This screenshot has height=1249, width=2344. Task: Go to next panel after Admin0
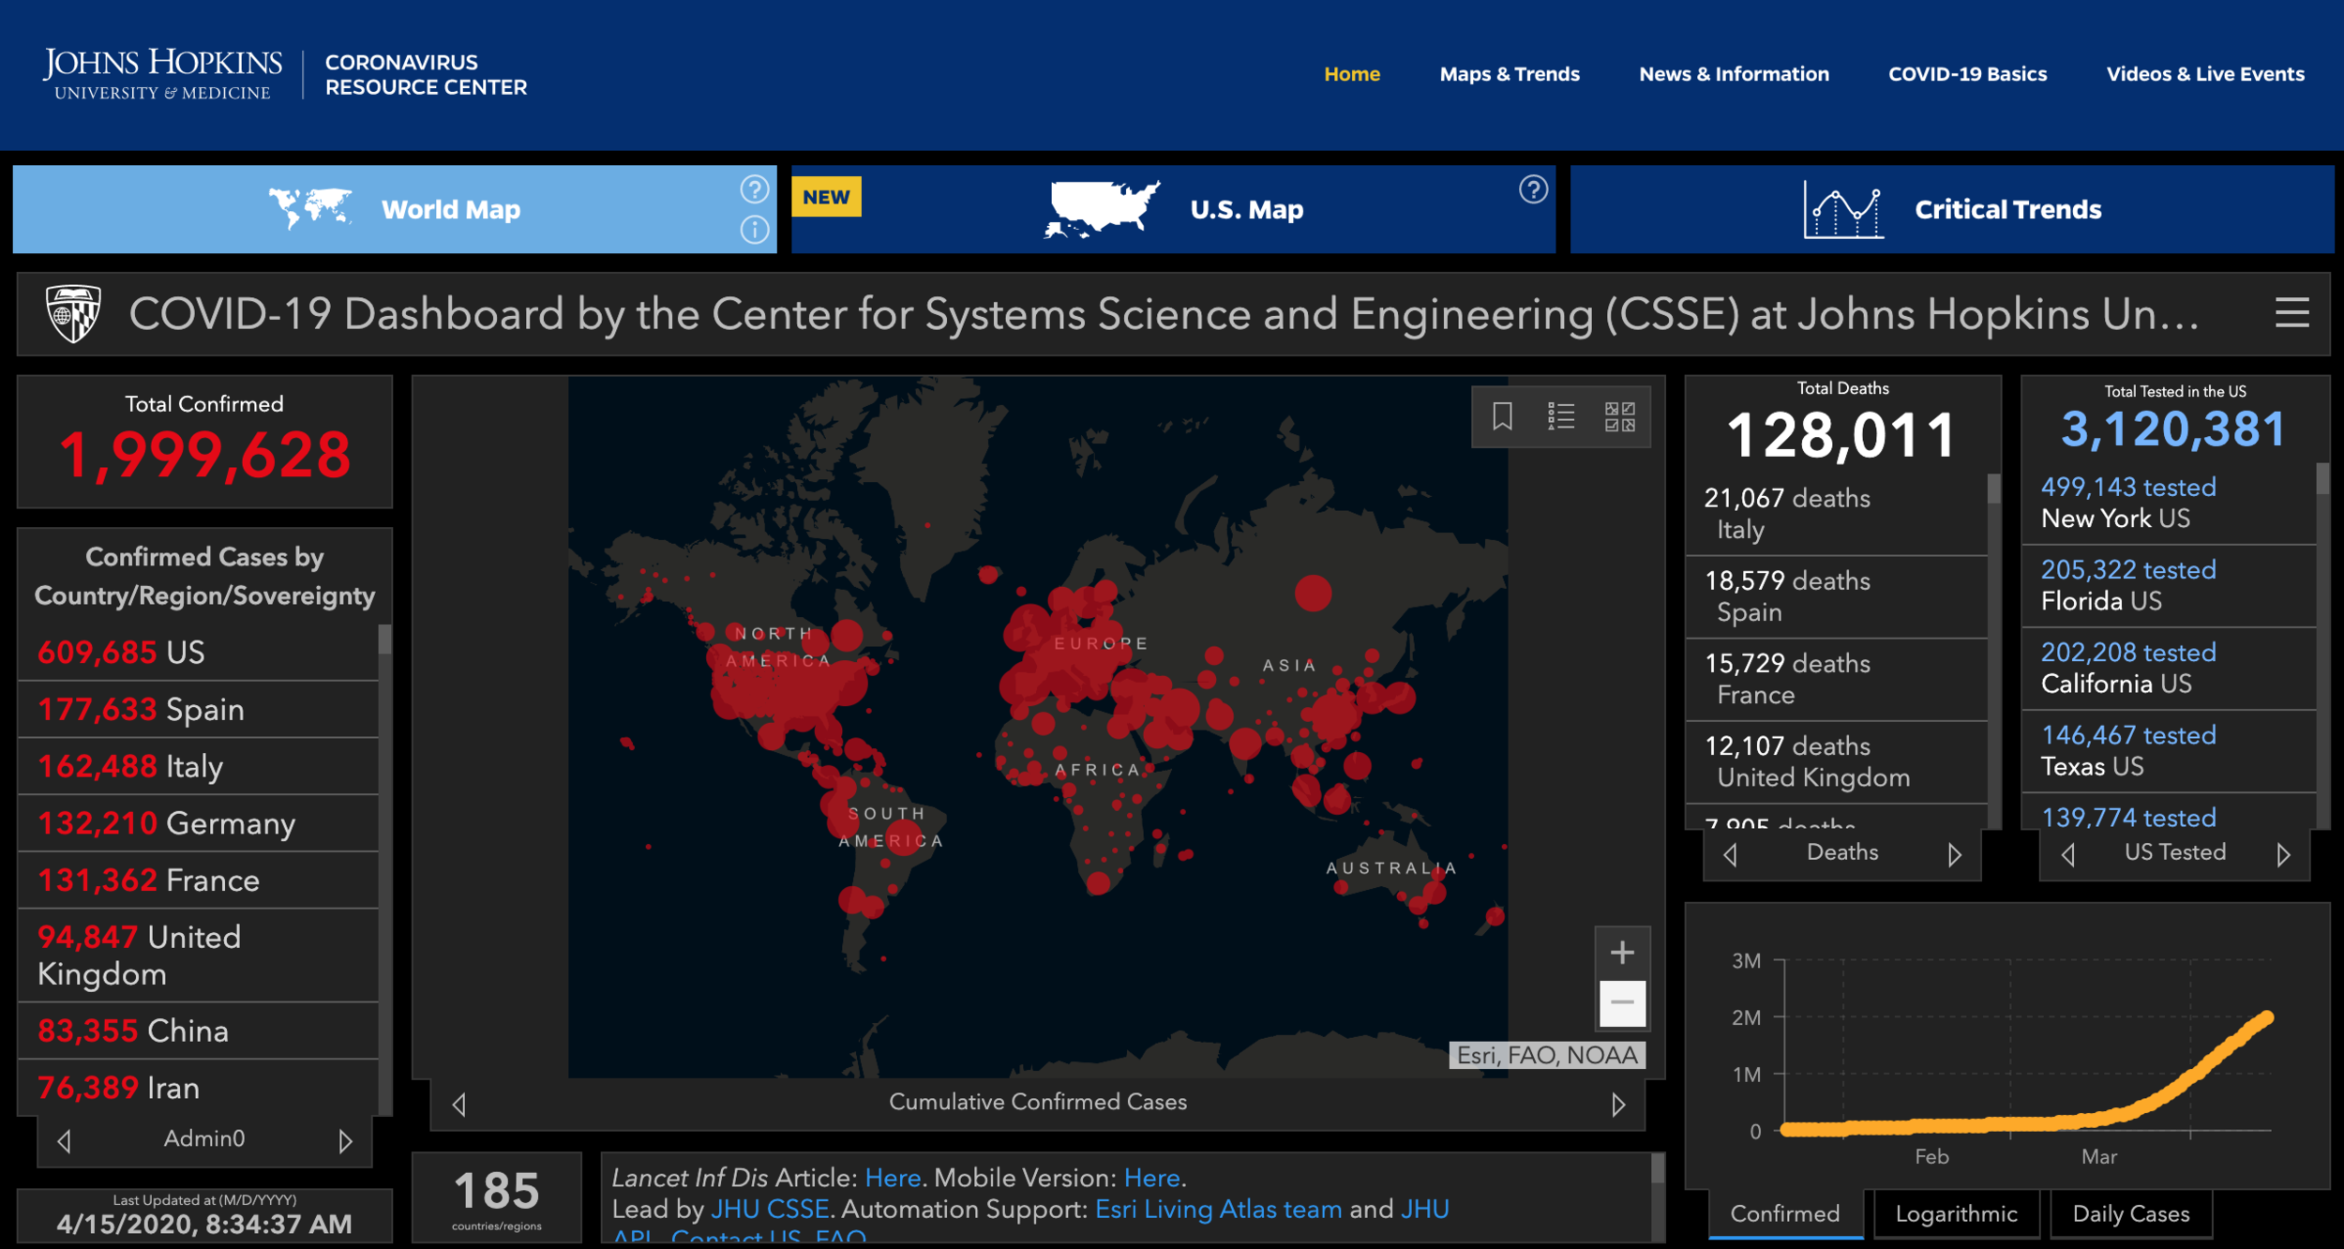(x=345, y=1141)
